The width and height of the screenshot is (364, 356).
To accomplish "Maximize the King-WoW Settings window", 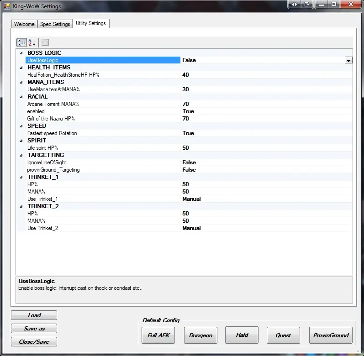I will click(x=334, y=5).
